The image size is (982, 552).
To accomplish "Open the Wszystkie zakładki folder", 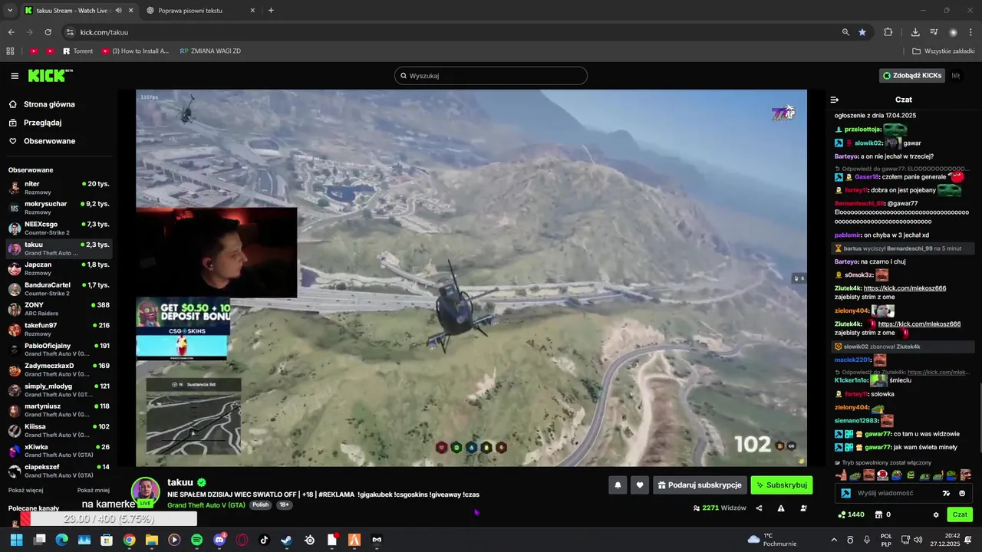I will pyautogui.click(x=943, y=51).
